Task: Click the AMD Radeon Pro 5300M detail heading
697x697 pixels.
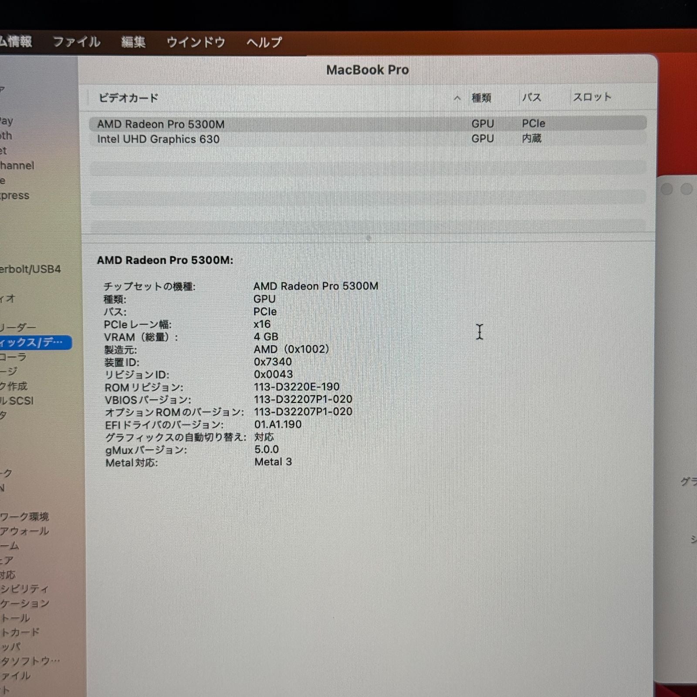Action: coord(165,260)
